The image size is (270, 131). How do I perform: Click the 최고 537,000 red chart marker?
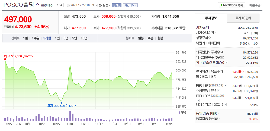[5, 59]
